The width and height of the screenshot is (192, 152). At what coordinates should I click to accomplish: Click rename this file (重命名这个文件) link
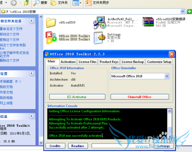click(x=11, y=29)
